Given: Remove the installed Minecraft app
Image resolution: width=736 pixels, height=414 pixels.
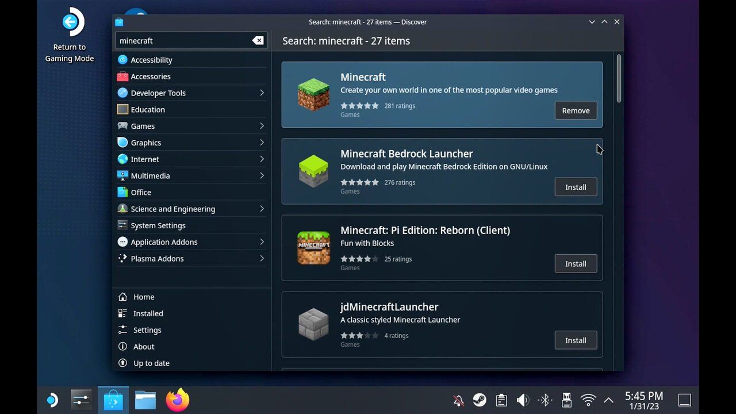Looking at the screenshot, I should [576, 110].
